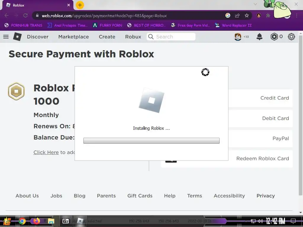The image size is (303, 227).
Task: Go to Marketplace in navigation
Action: pyautogui.click(x=74, y=37)
